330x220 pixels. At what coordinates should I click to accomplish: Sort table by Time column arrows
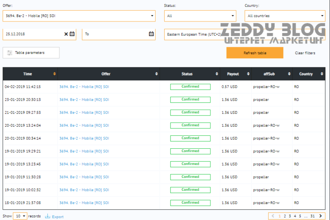55,73
